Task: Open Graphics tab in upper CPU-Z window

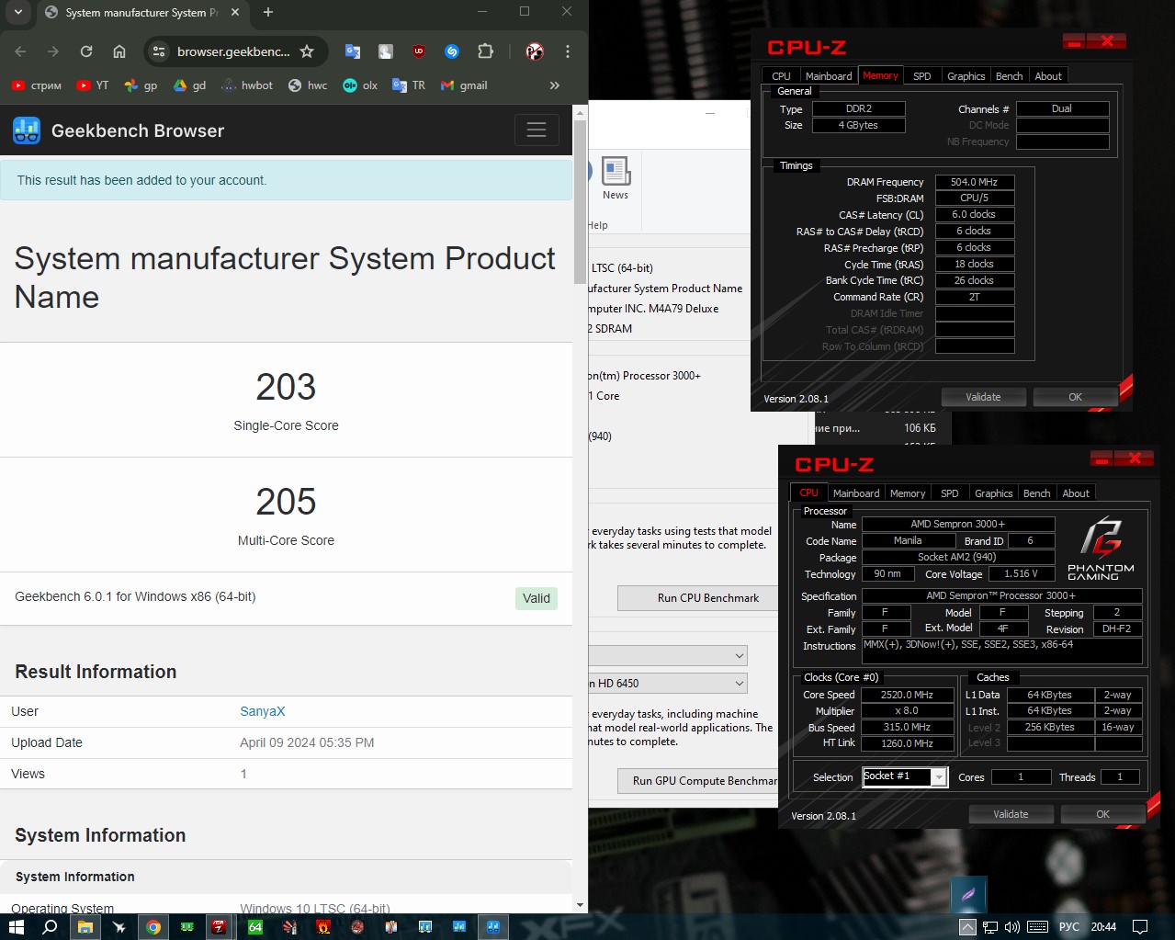Action: coord(966,76)
